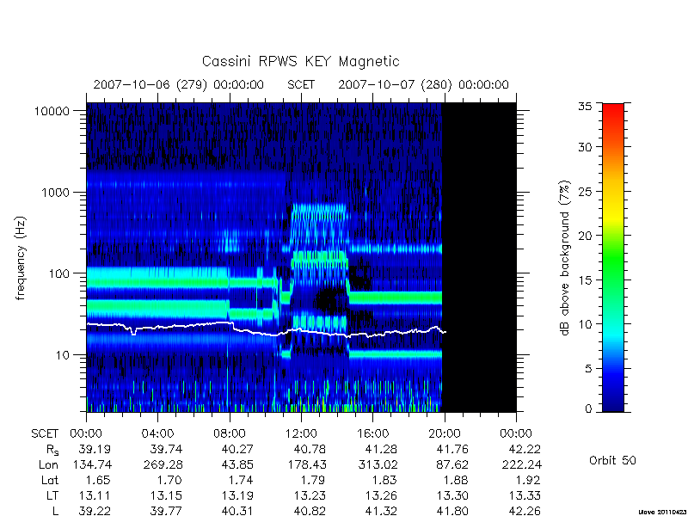Image resolution: width=688 pixels, height=516 pixels.
Task: Click time axis label 04:00
Action: point(157,434)
